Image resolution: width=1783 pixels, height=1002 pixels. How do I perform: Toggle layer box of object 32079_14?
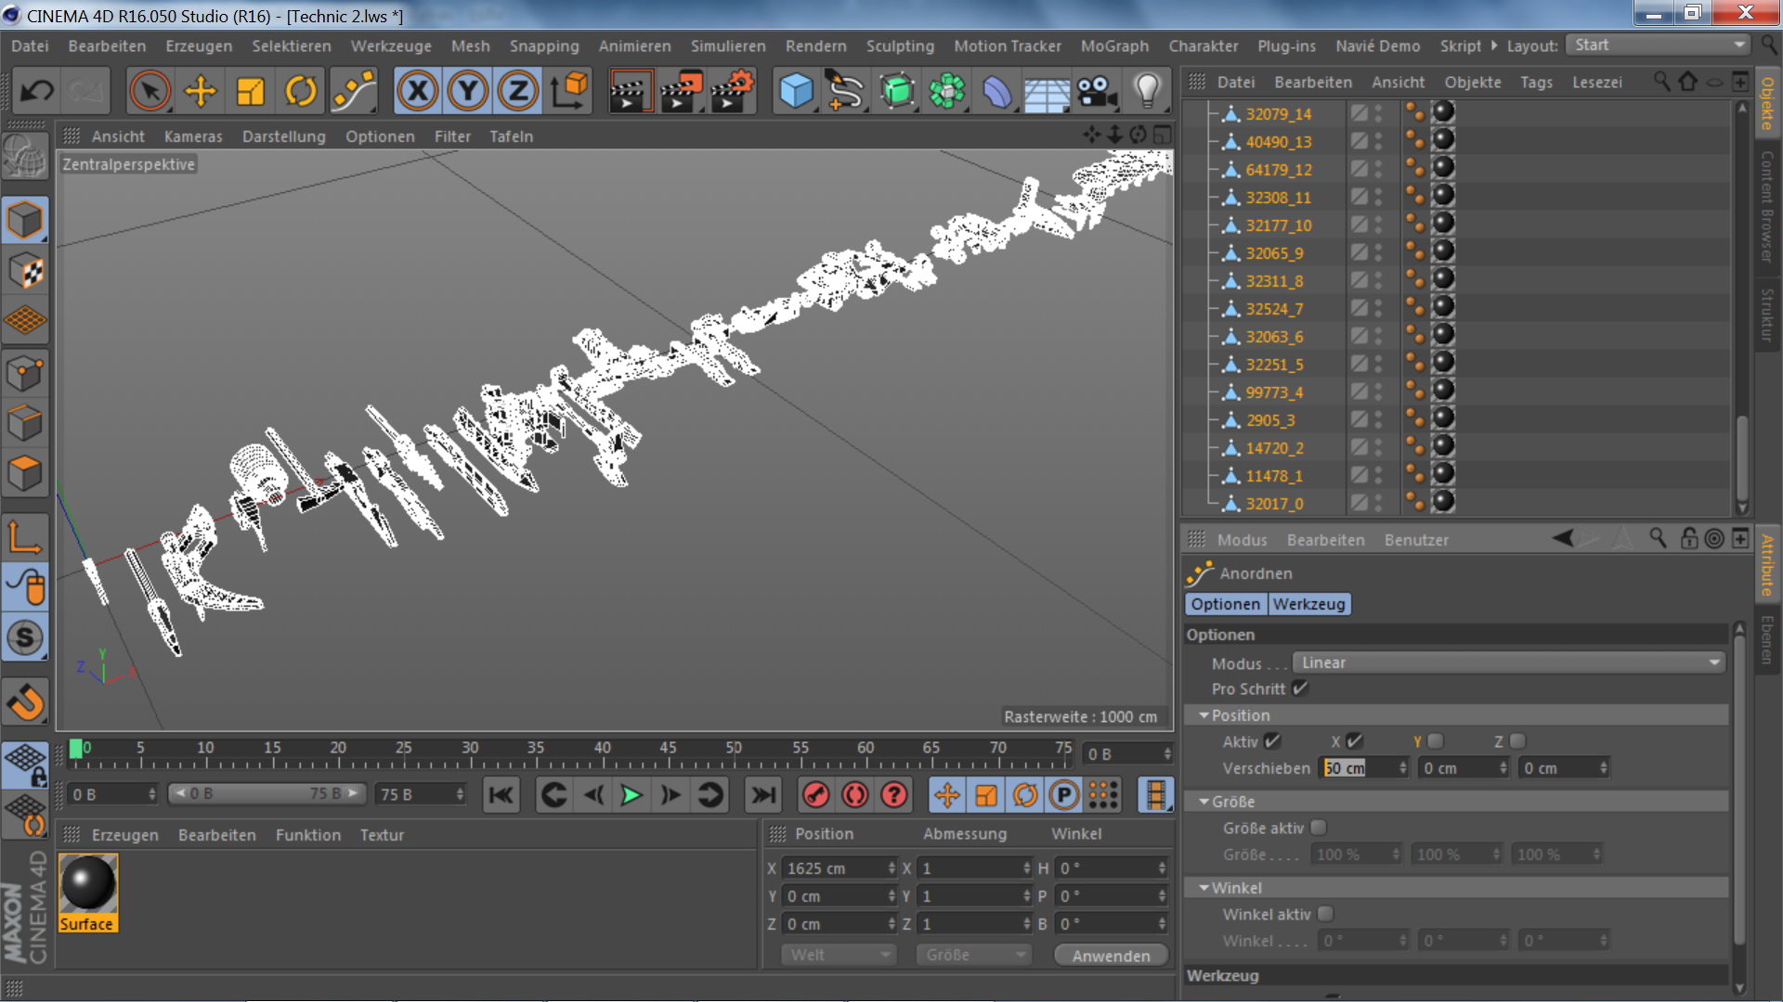[x=1360, y=113]
